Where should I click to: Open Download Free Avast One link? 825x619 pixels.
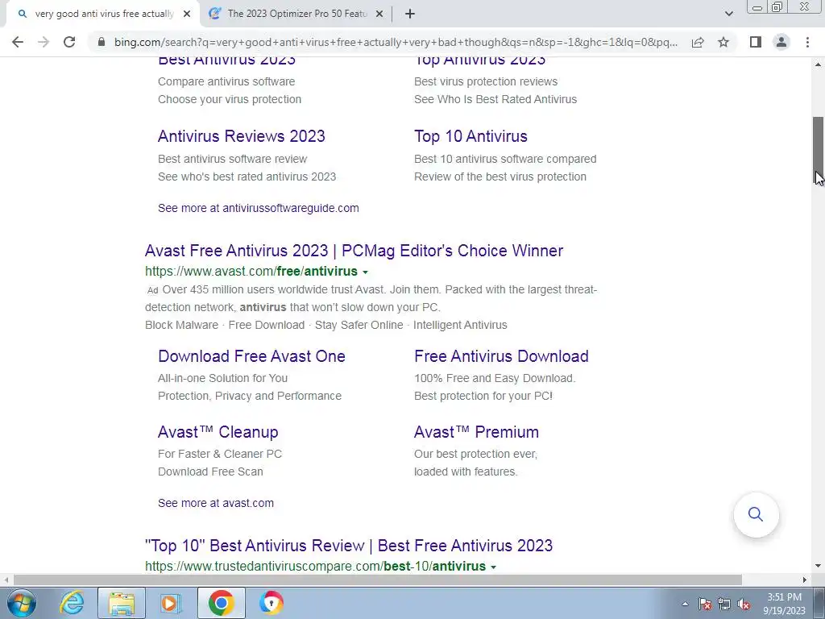251,356
